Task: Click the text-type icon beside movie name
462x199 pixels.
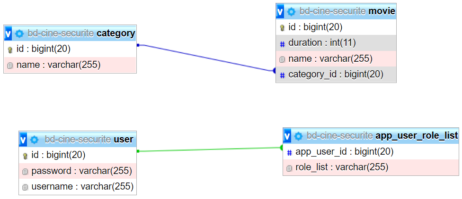Action: click(x=282, y=59)
